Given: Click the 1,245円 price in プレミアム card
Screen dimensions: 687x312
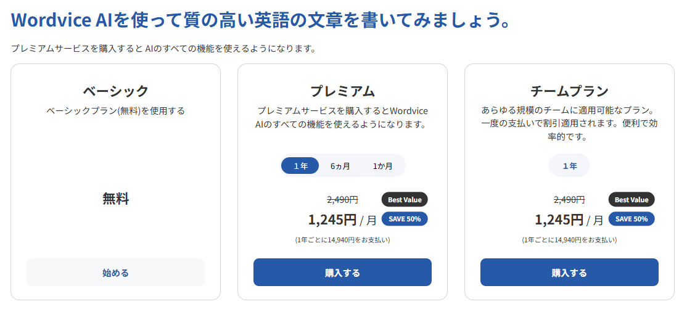Looking at the screenshot, I should (332, 220).
